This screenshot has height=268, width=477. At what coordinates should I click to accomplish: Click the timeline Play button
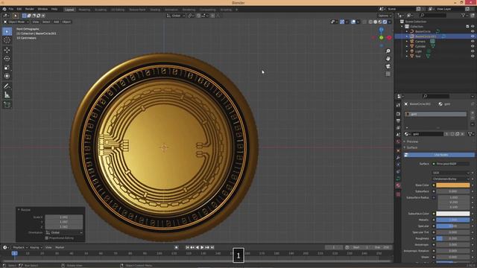(202, 248)
